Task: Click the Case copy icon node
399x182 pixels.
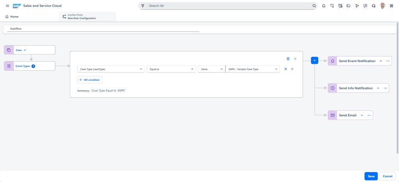Action: (9, 50)
